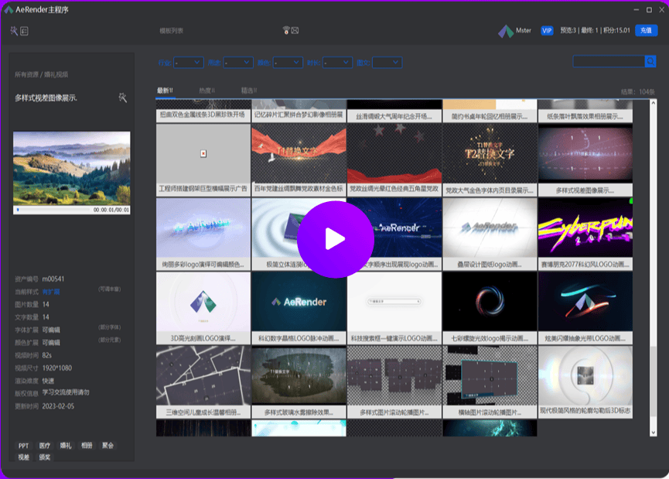Click the collapse sidebar panel icon
Screen dimensions: 669x479
[24, 31]
